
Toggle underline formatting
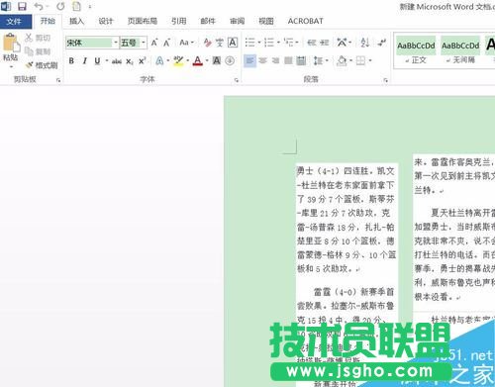(97, 61)
